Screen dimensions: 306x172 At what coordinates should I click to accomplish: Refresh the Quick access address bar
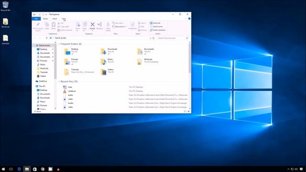(153, 38)
